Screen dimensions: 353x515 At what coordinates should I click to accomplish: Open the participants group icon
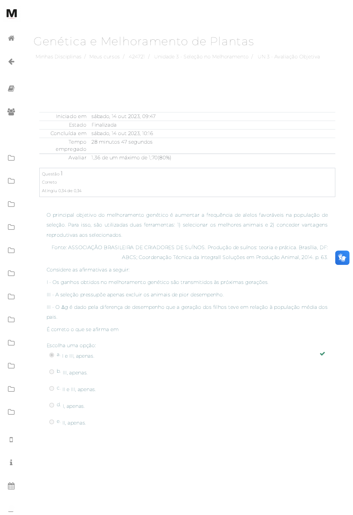click(x=11, y=112)
